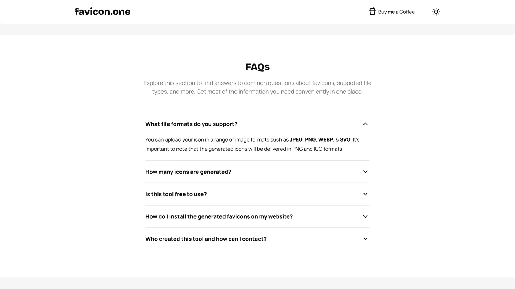Click the bold "WEBP" format text
Image resolution: width=515 pixels, height=289 pixels.
coord(325,140)
